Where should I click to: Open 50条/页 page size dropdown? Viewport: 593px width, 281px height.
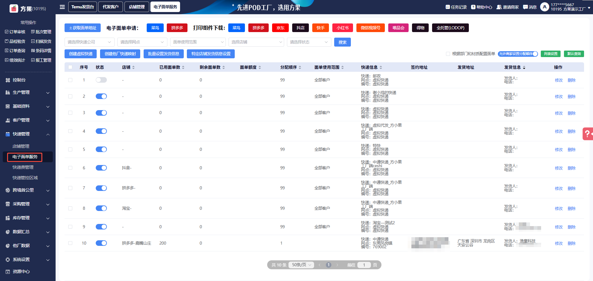[301, 265]
